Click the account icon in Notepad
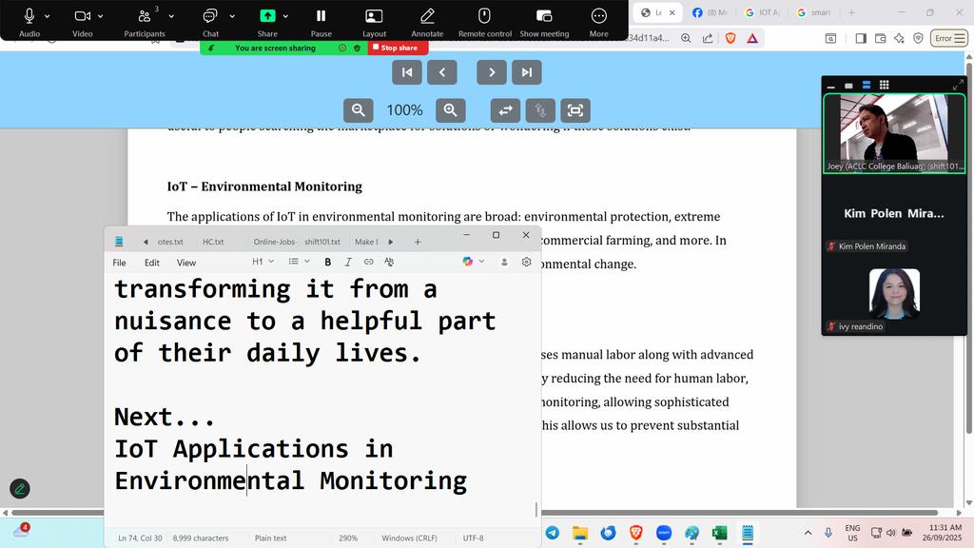The width and height of the screenshot is (974, 548). click(x=504, y=263)
